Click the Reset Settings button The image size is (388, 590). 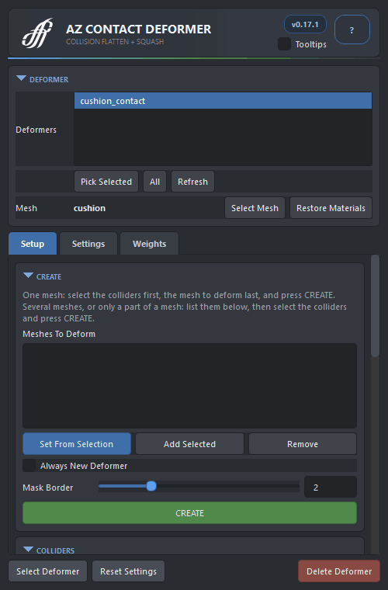pyautogui.click(x=128, y=571)
